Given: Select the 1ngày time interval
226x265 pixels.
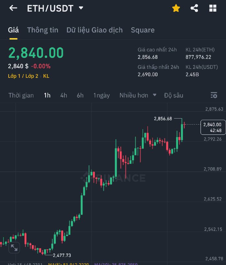Looking at the screenshot, I should [101, 95].
